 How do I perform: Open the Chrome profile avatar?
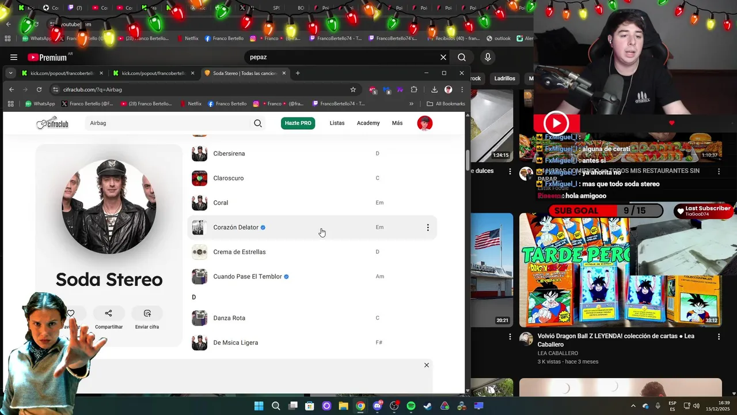pyautogui.click(x=449, y=89)
